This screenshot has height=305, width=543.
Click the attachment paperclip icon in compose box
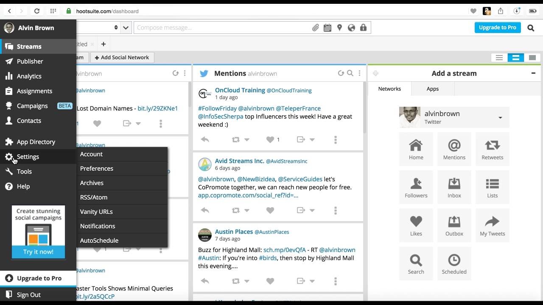click(x=315, y=28)
